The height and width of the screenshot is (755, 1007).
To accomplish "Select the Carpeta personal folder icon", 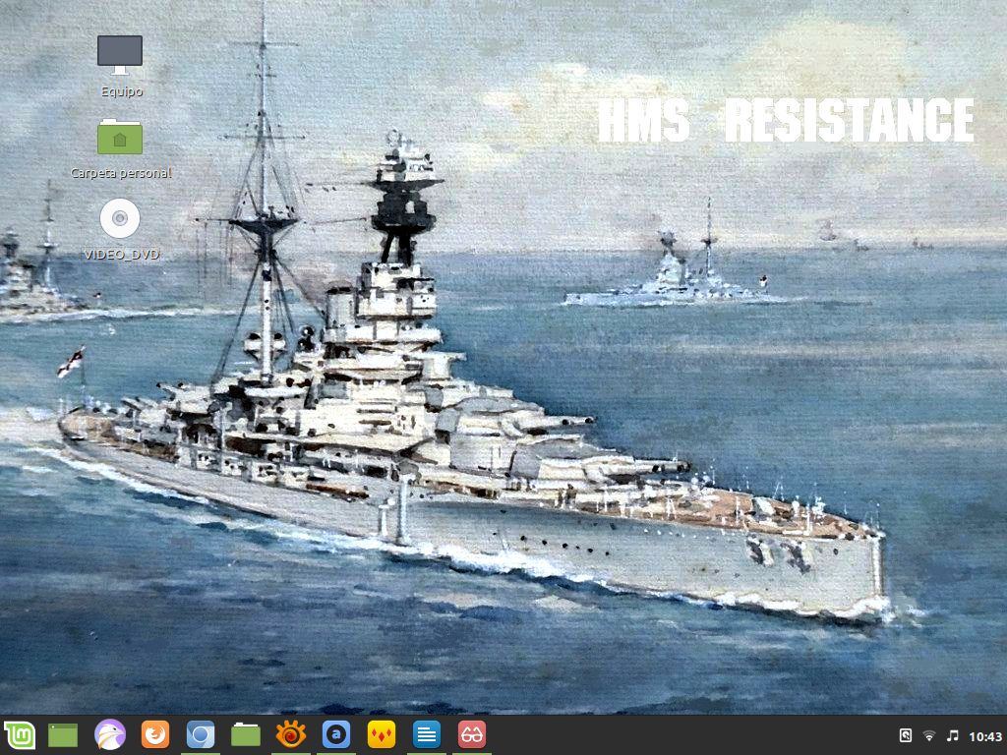I will (x=120, y=137).
